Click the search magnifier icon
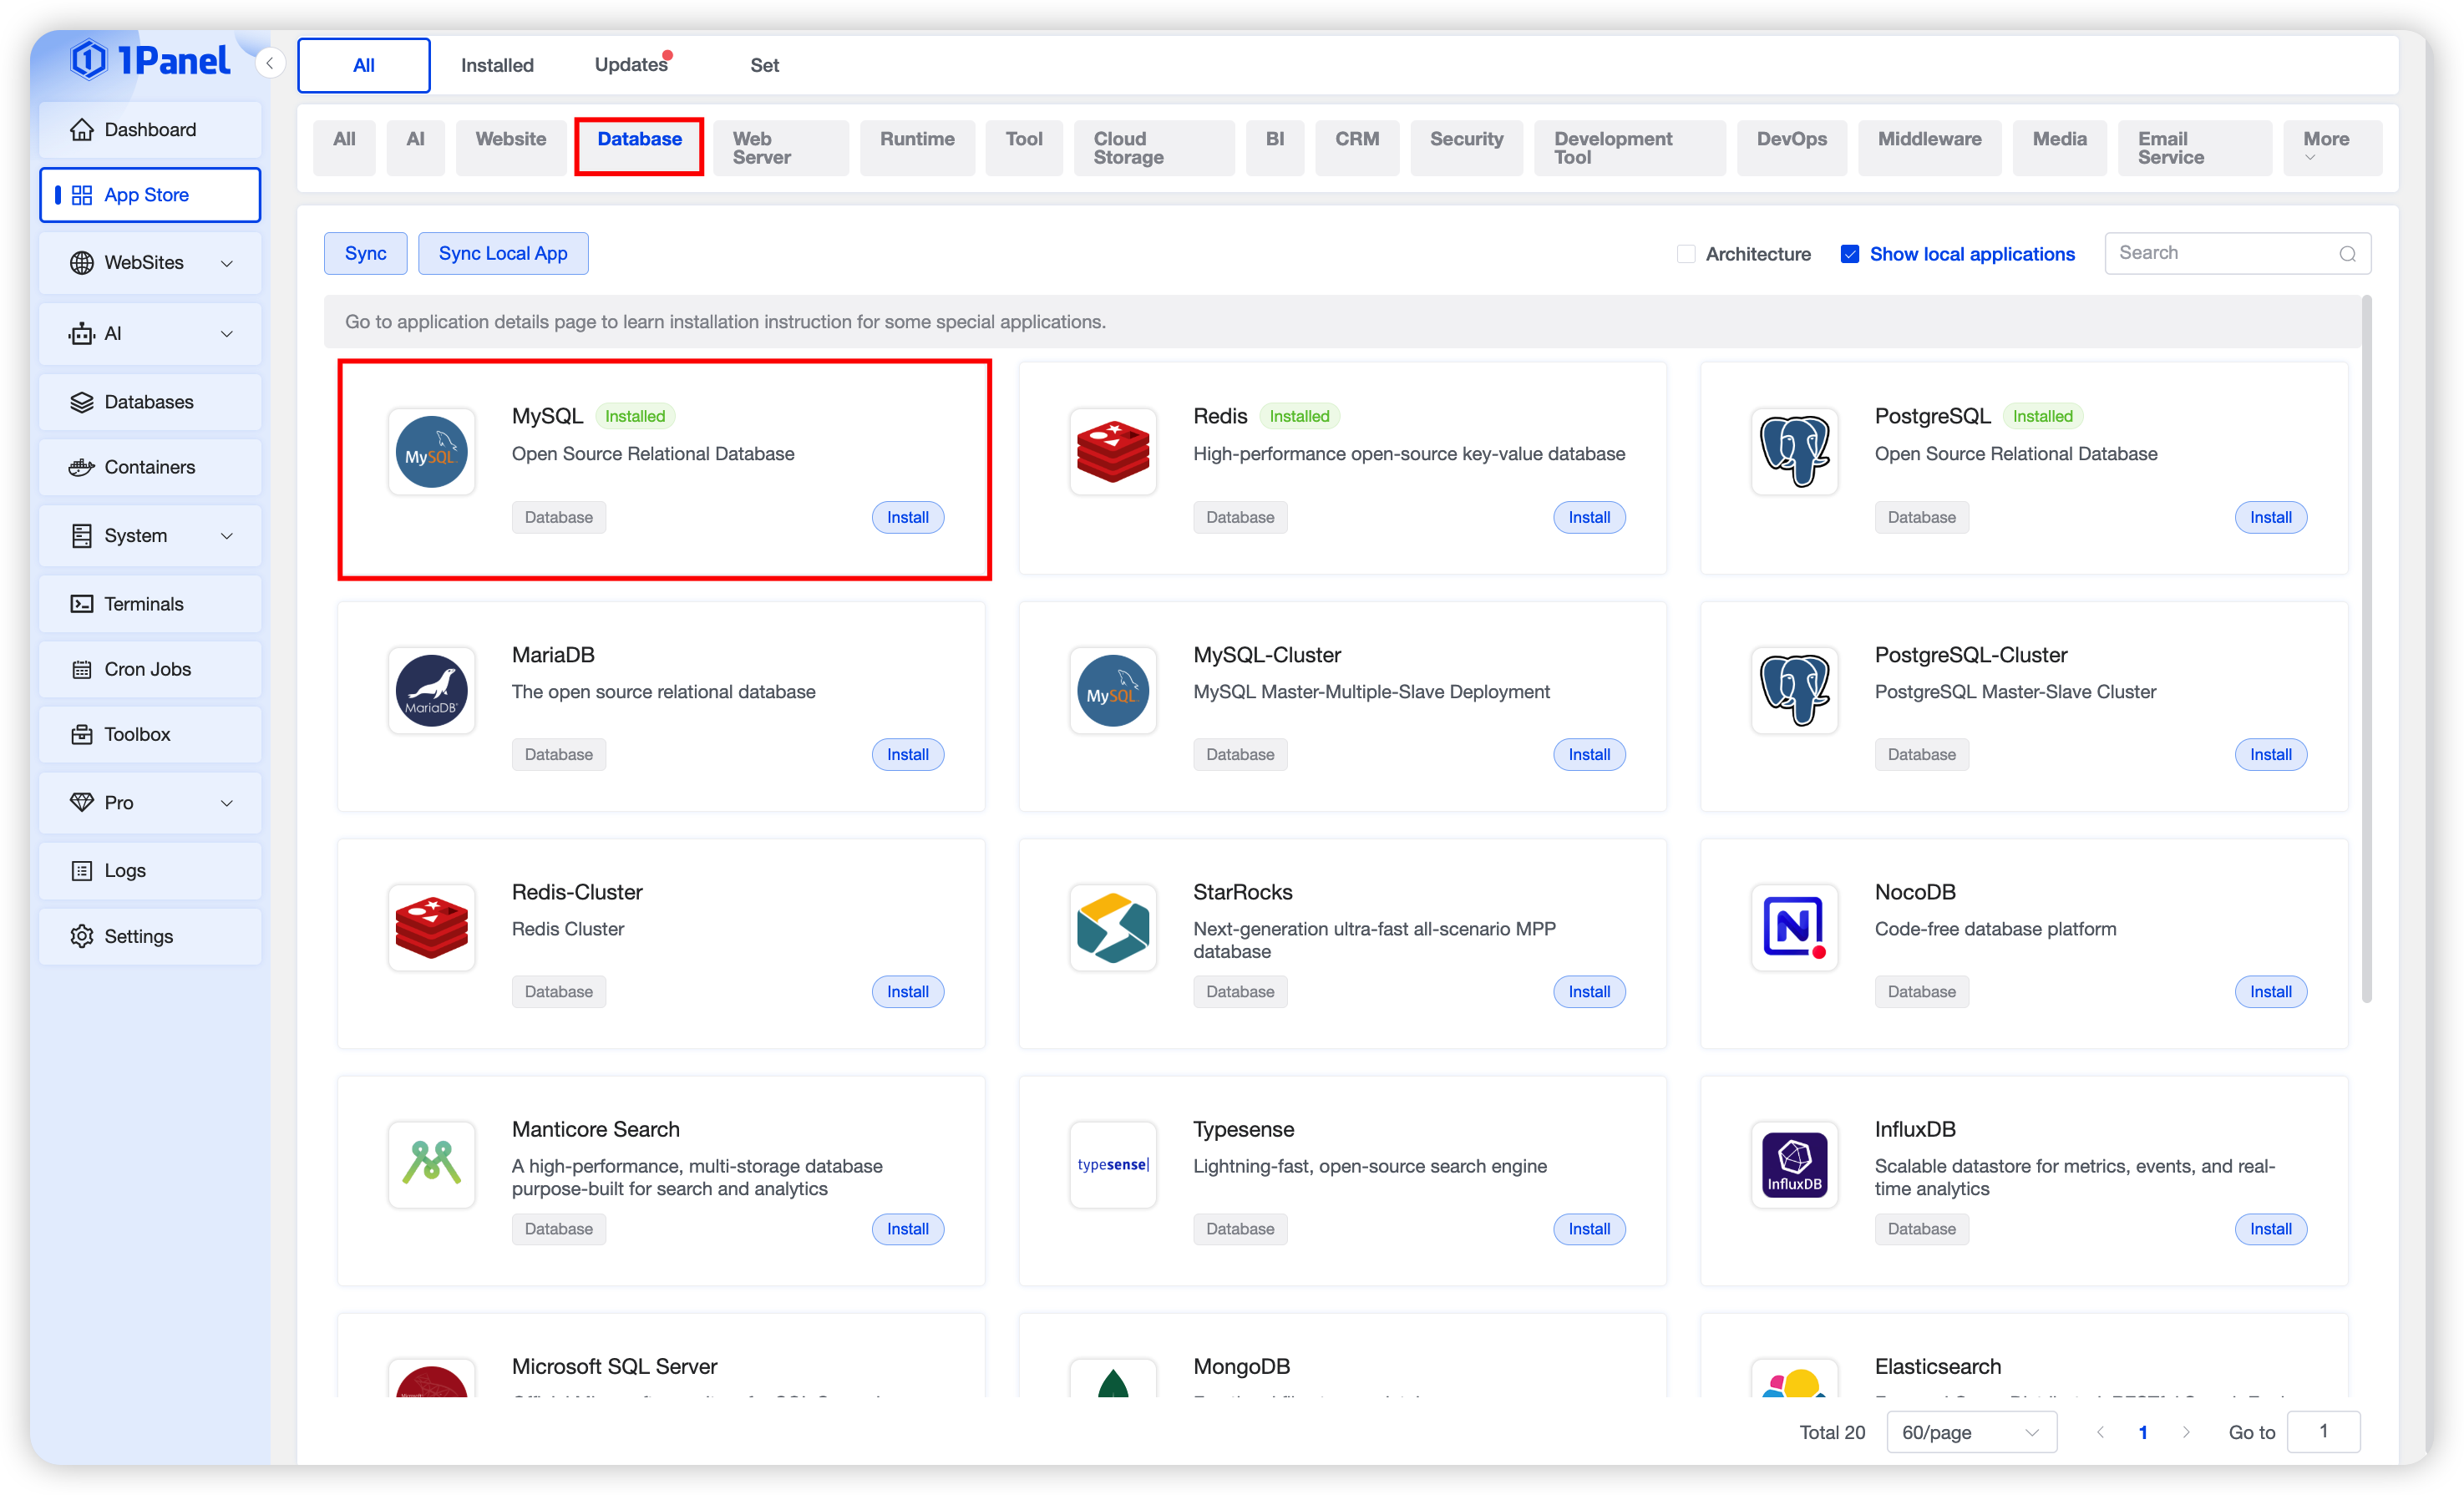The width and height of the screenshot is (2464, 1495). [x=2347, y=254]
